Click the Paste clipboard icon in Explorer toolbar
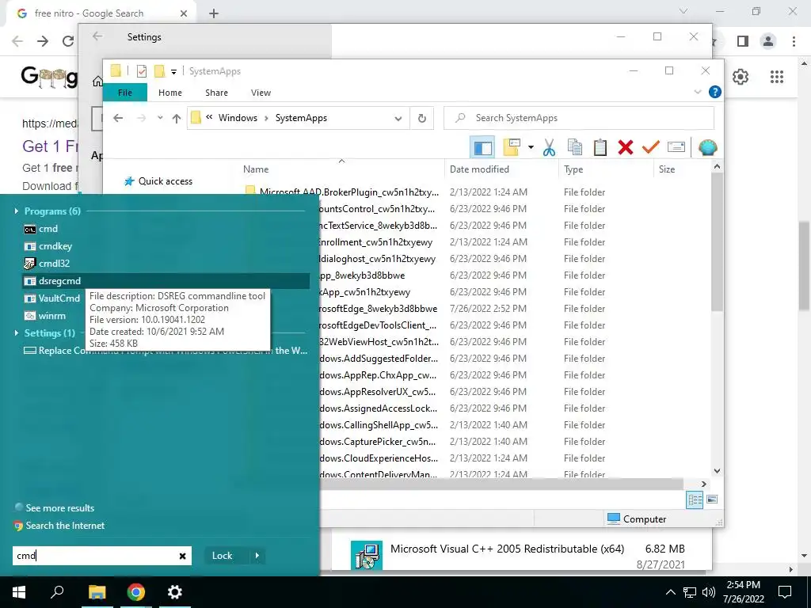 point(600,148)
